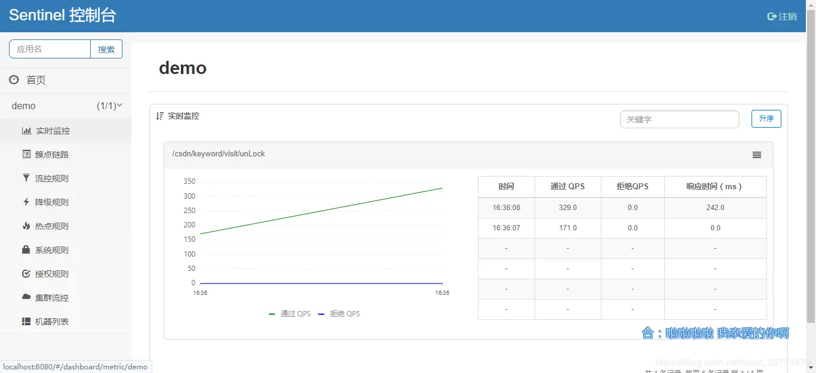Open 集群流控 in the sidebar
The width and height of the screenshot is (816, 373).
66,298
